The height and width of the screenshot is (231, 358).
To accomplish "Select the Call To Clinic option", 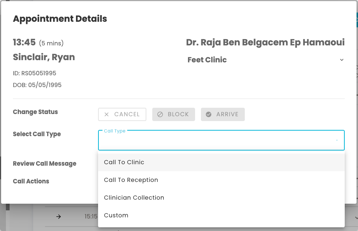I will click(x=124, y=162).
